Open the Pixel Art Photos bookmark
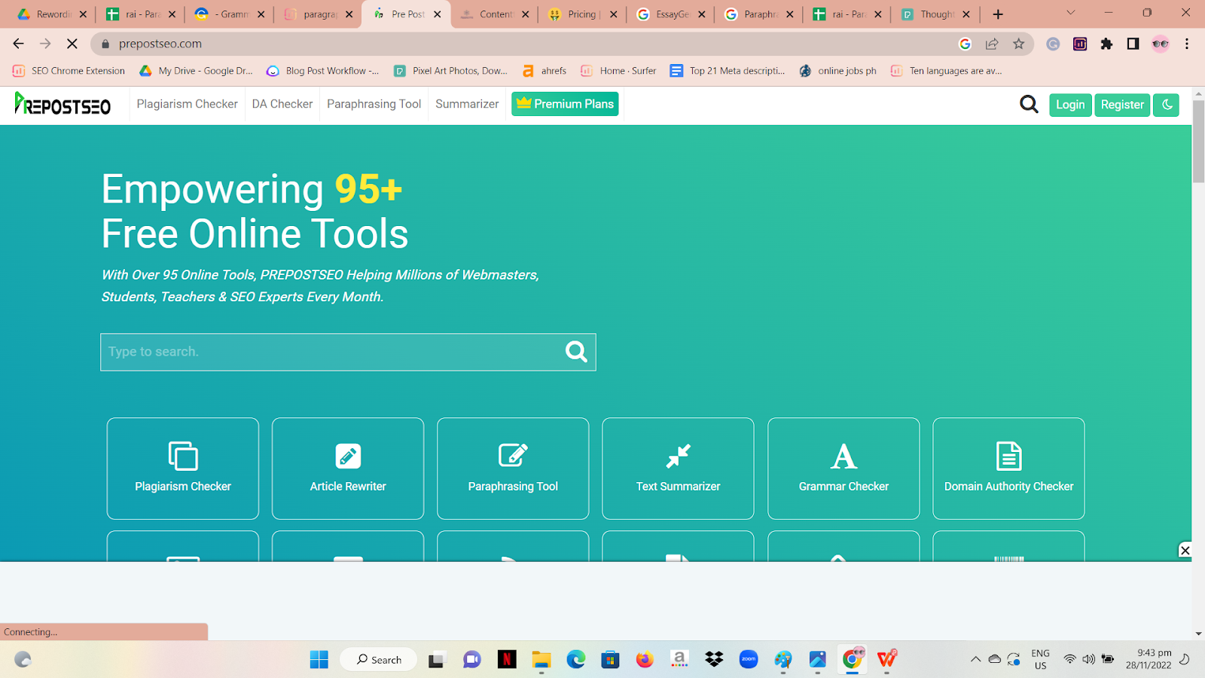The height and width of the screenshot is (678, 1205). tap(451, 71)
